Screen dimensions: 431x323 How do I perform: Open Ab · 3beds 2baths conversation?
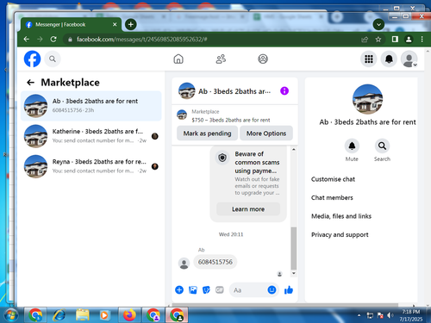click(x=91, y=106)
